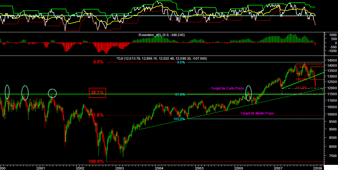
Task: Click the 13000 price axis value
Action: [x=332, y=76]
